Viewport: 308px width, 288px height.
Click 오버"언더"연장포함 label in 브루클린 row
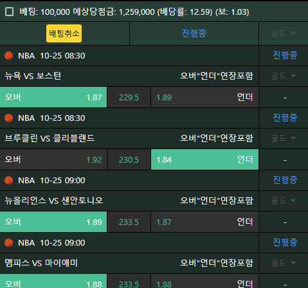217,138
